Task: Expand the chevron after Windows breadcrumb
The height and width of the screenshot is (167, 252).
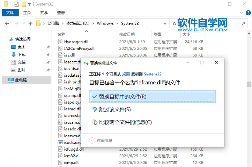Action: click(117, 24)
